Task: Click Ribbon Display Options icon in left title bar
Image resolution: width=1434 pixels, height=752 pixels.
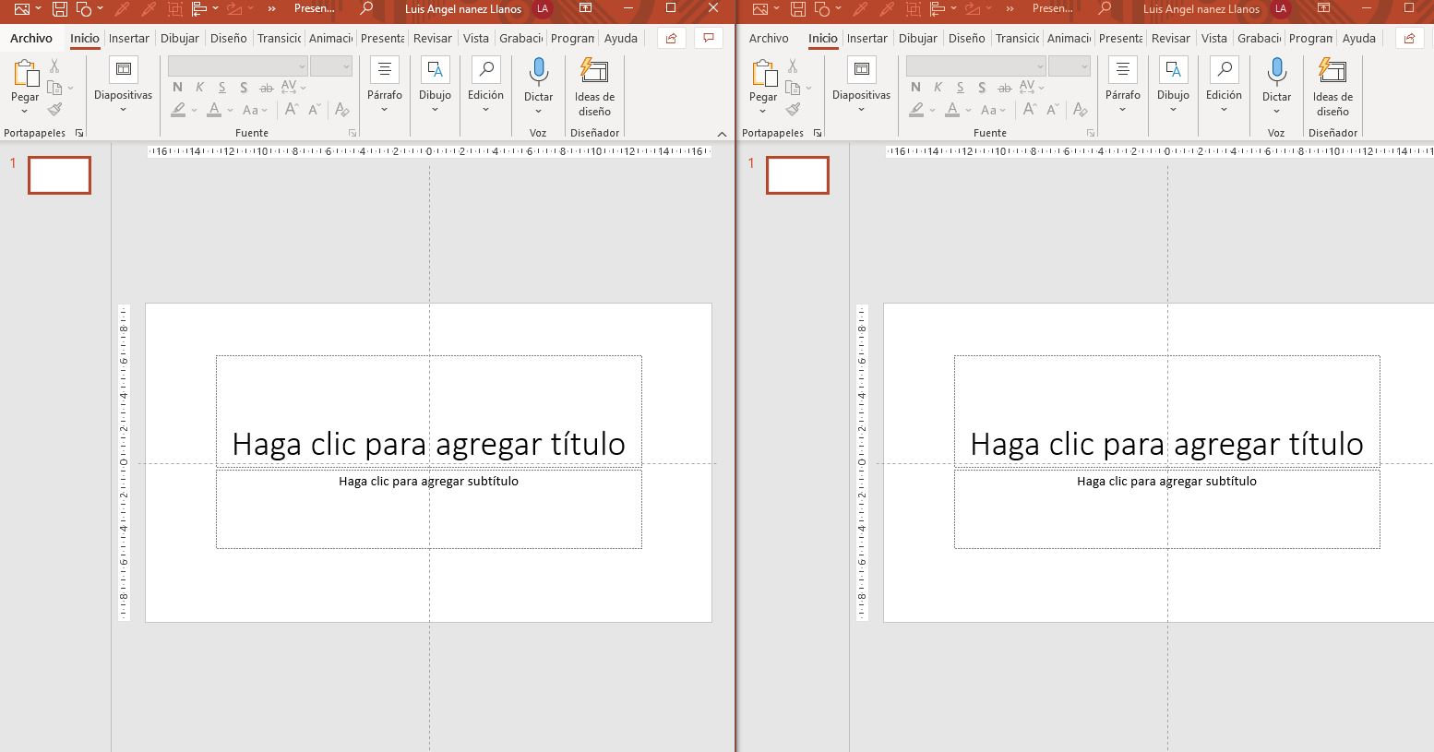Action: [585, 8]
